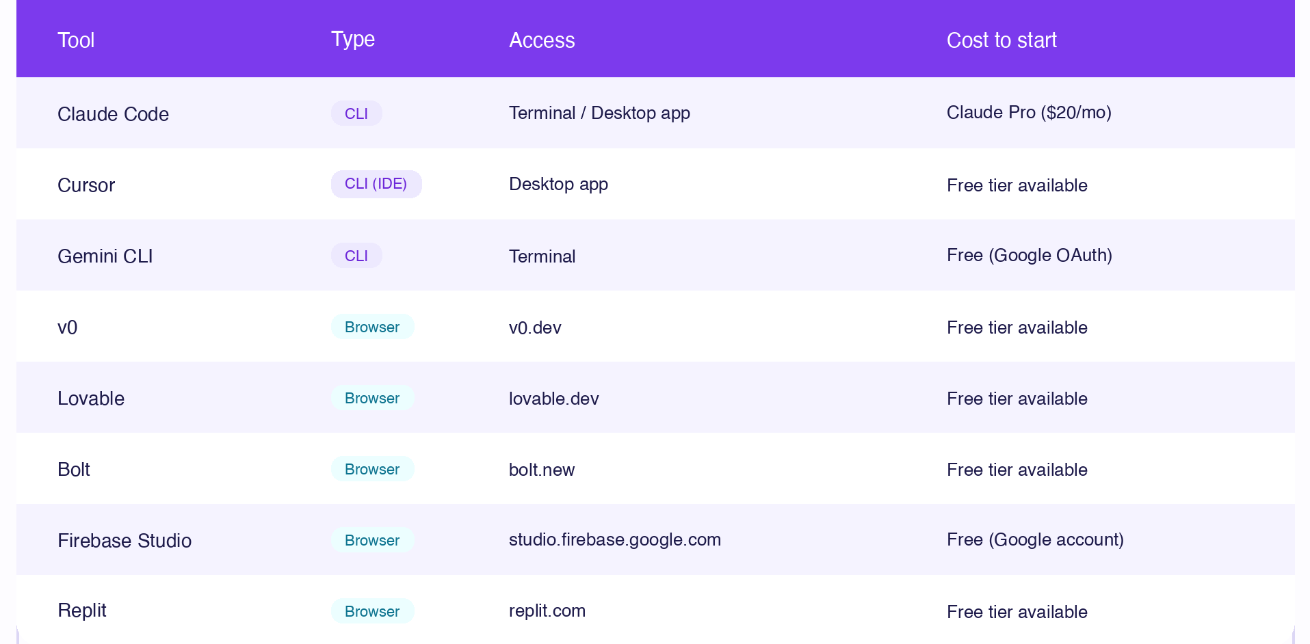The image size is (1310, 644).
Task: Click the CLI badge in Gemini CLI row
Action: click(356, 256)
